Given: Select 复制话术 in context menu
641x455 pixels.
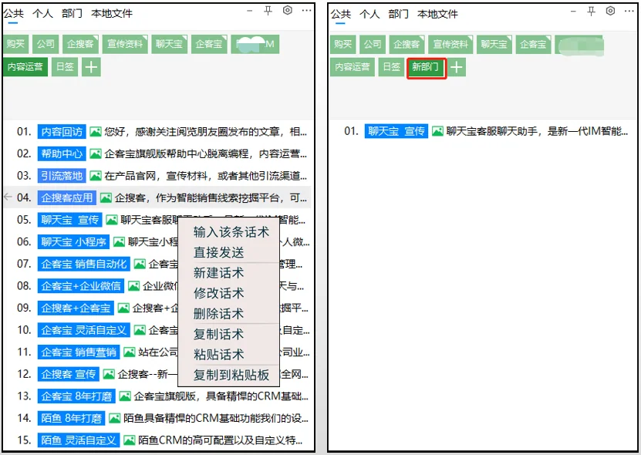Looking at the screenshot, I should click(x=219, y=335).
